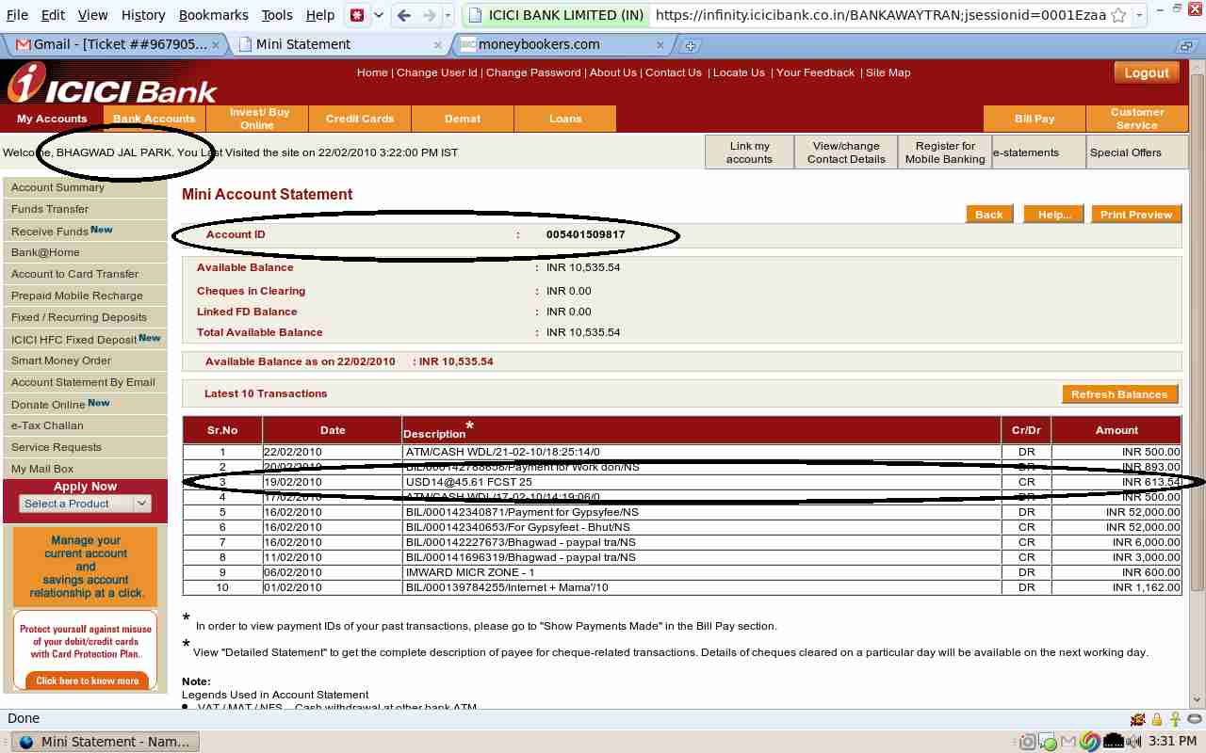Open the Invest/Buy Online tab
The image size is (1206, 753).
coord(257,119)
